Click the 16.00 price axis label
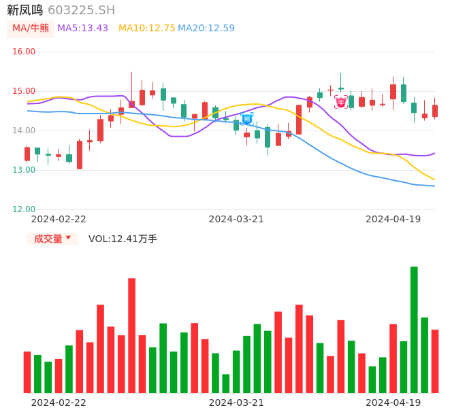This screenshot has width=467, height=412. [24, 52]
